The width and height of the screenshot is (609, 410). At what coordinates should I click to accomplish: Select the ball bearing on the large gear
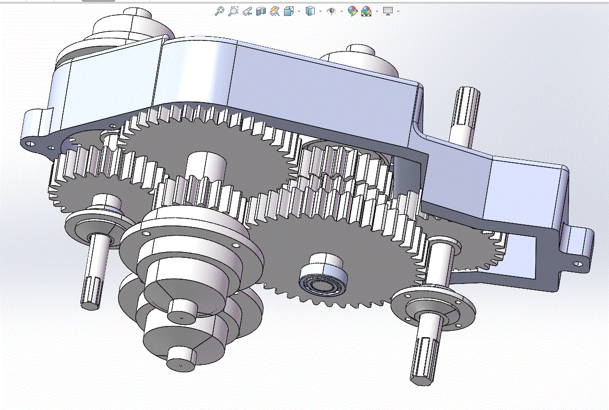click(x=322, y=281)
